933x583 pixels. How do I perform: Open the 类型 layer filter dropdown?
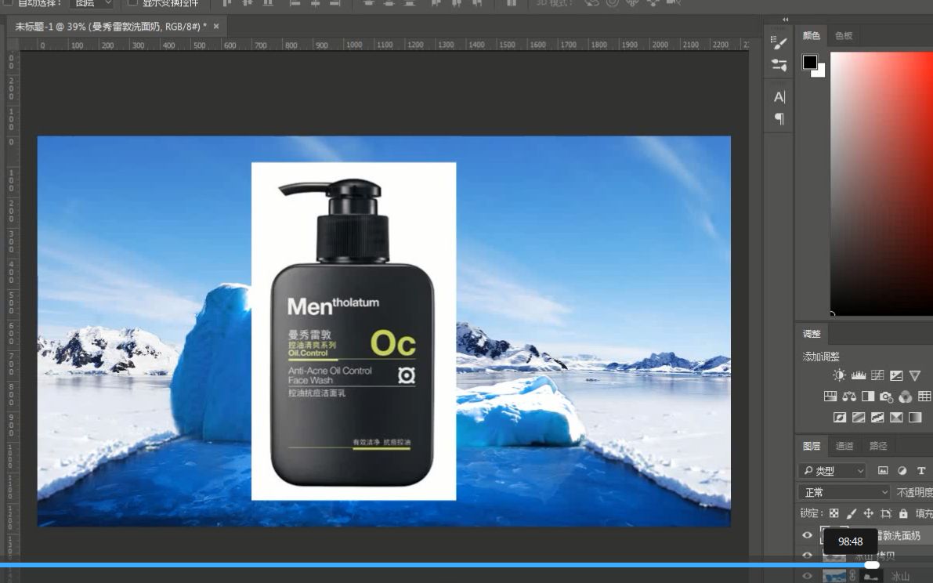(x=832, y=471)
